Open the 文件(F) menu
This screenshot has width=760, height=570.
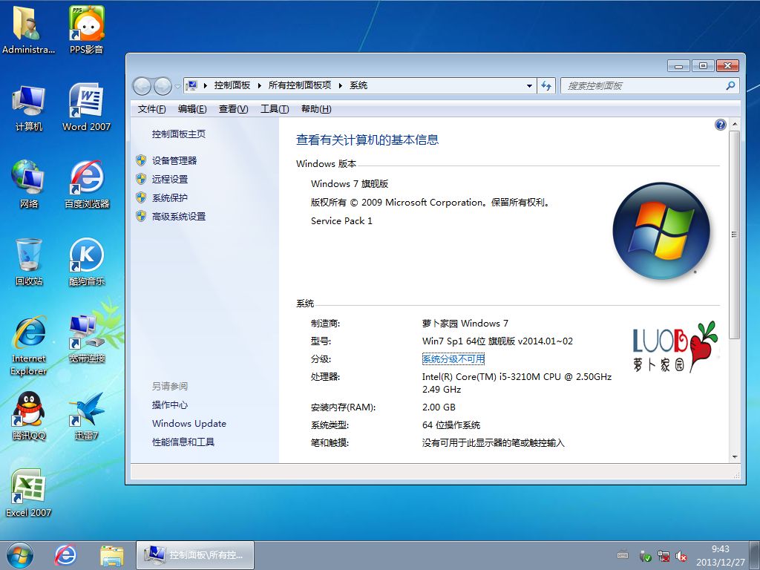coord(151,109)
